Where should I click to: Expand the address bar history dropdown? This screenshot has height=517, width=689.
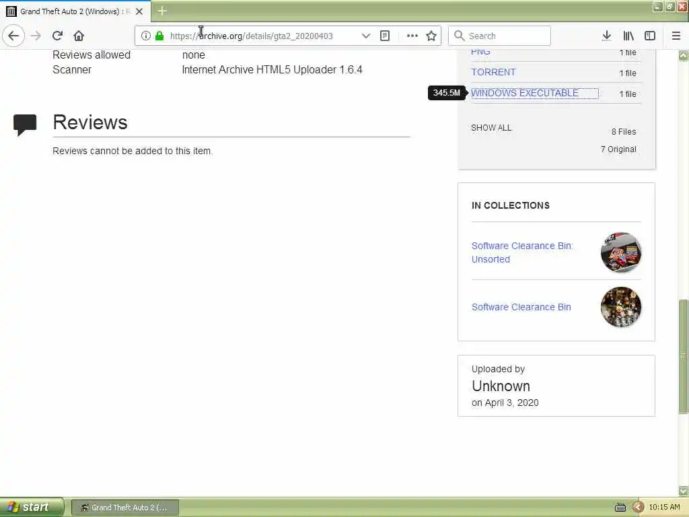point(365,36)
